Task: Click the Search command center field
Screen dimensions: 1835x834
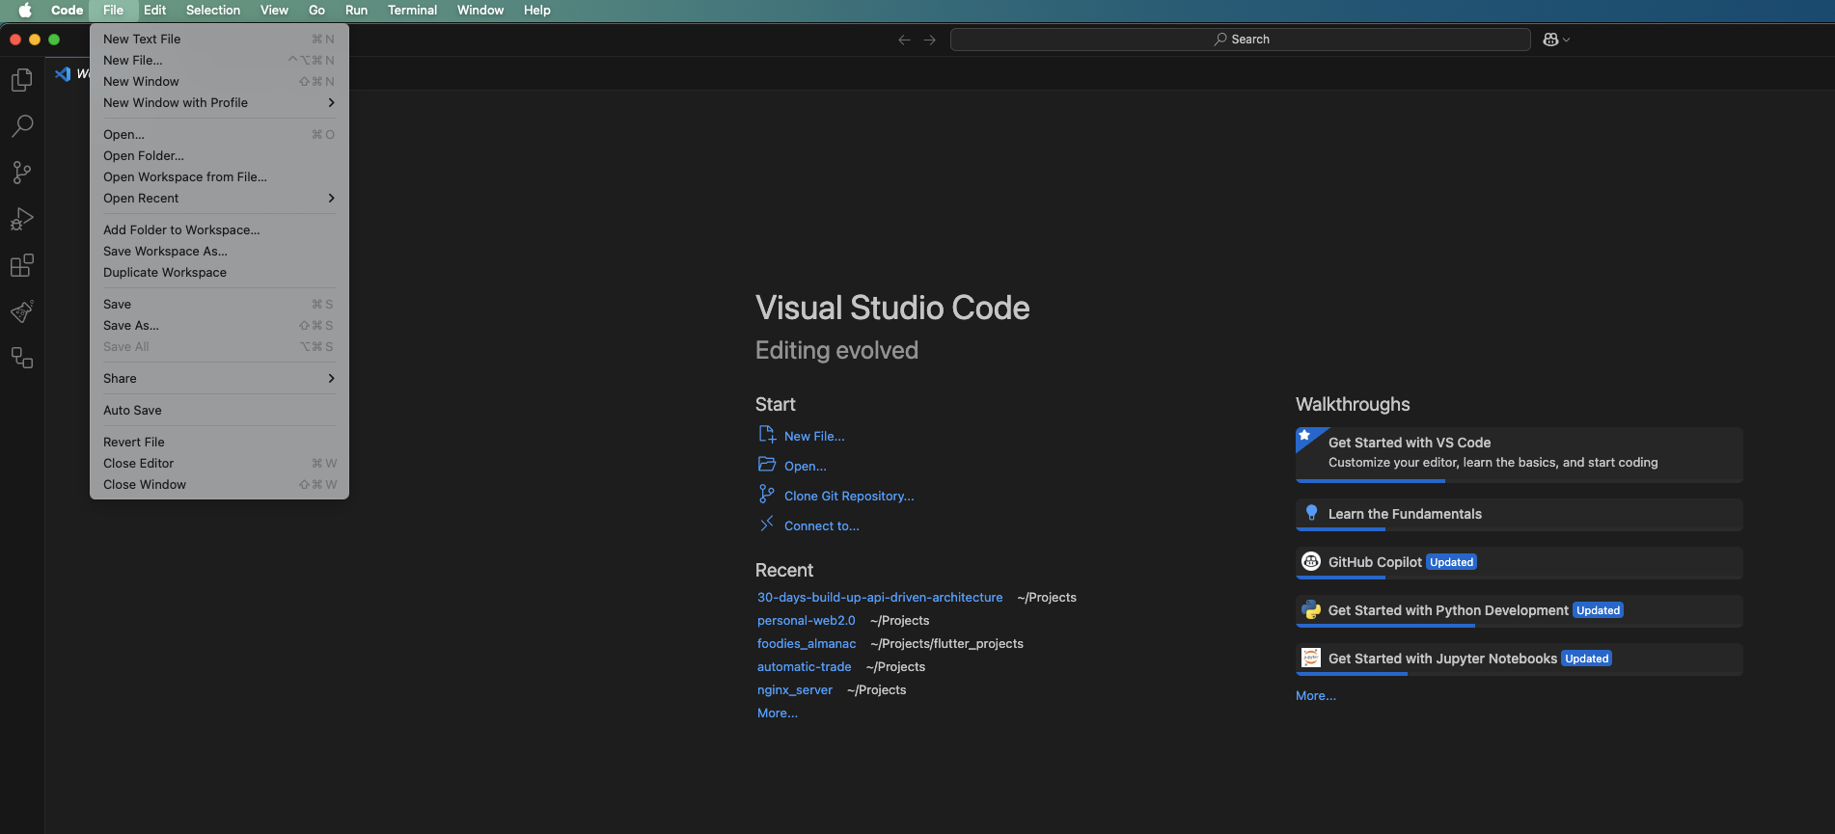Action: coord(1240,40)
